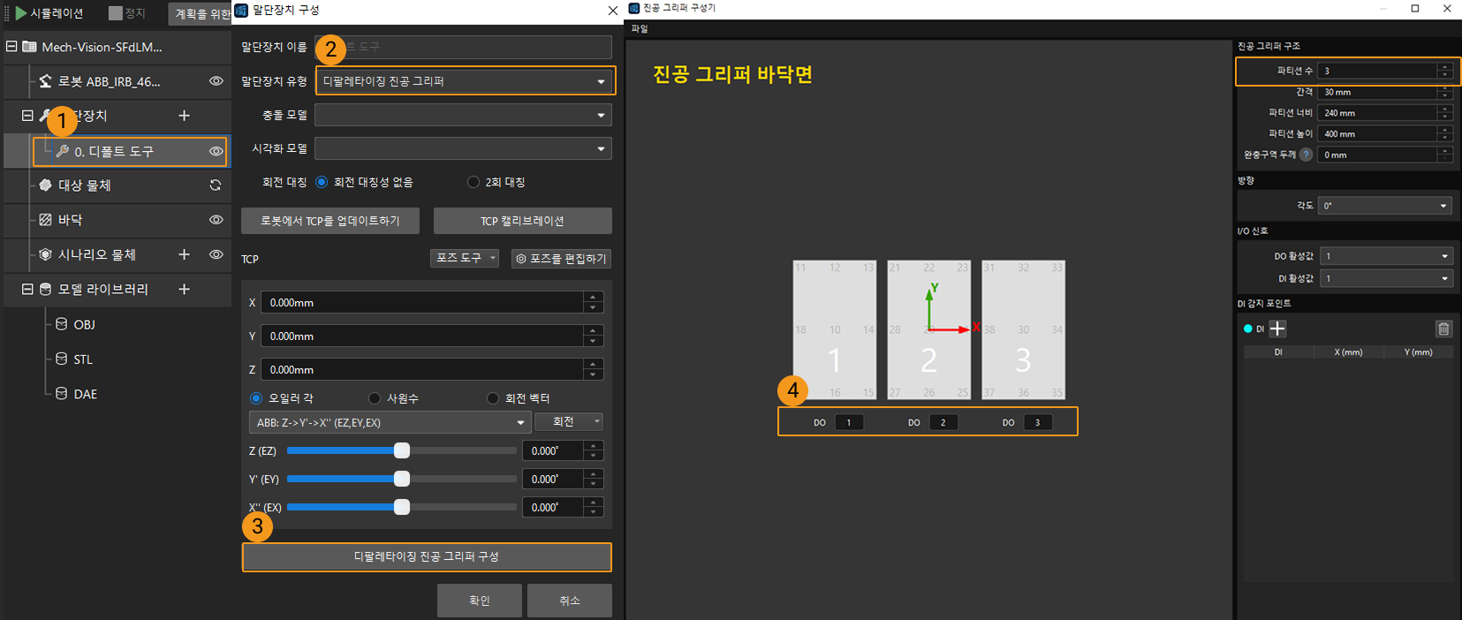Viewport: 1462px width, 620px height.
Task: Select the 2회 대칭 radio button
Action: [x=473, y=182]
